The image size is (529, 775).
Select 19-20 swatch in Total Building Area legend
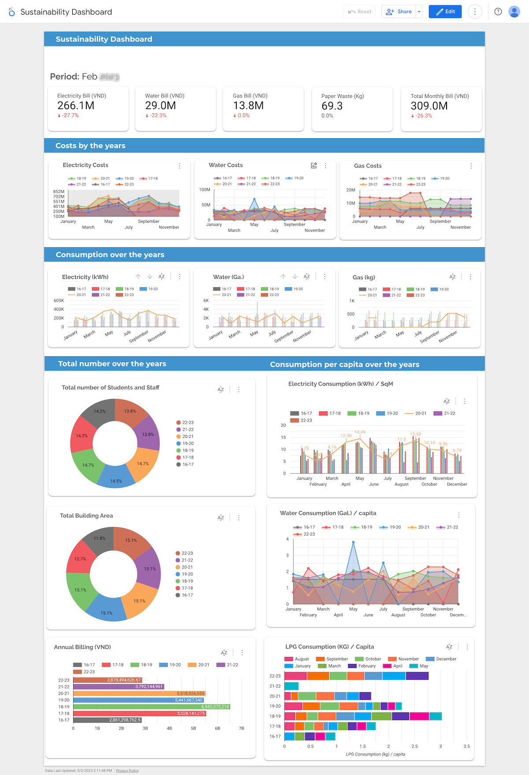click(x=178, y=574)
